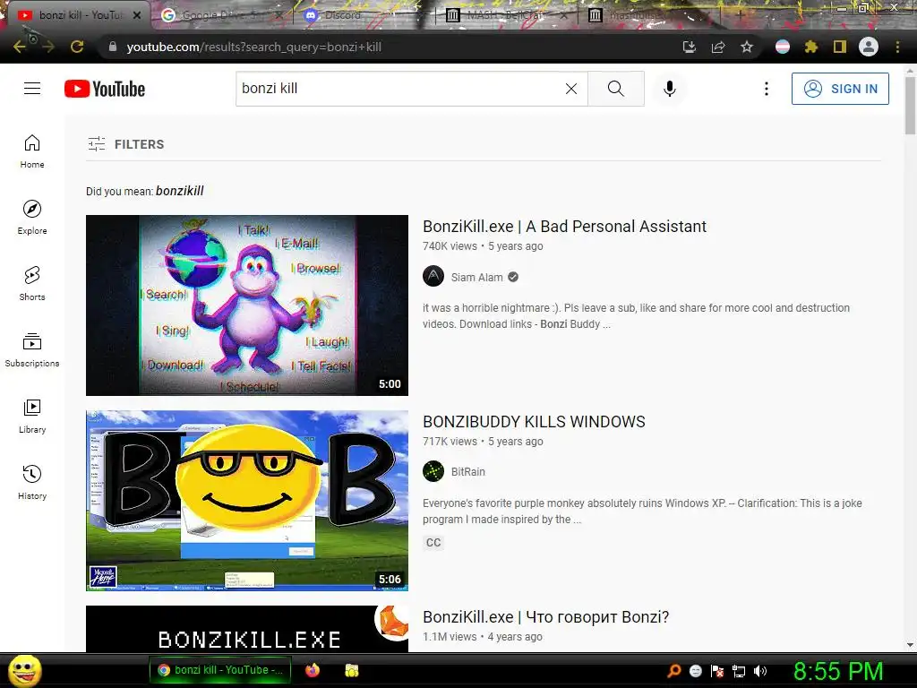Visit the Siam Alam channel name

[x=476, y=278]
